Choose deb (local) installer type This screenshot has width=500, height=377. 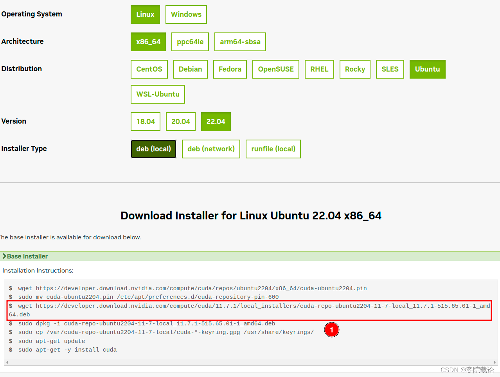click(x=153, y=149)
